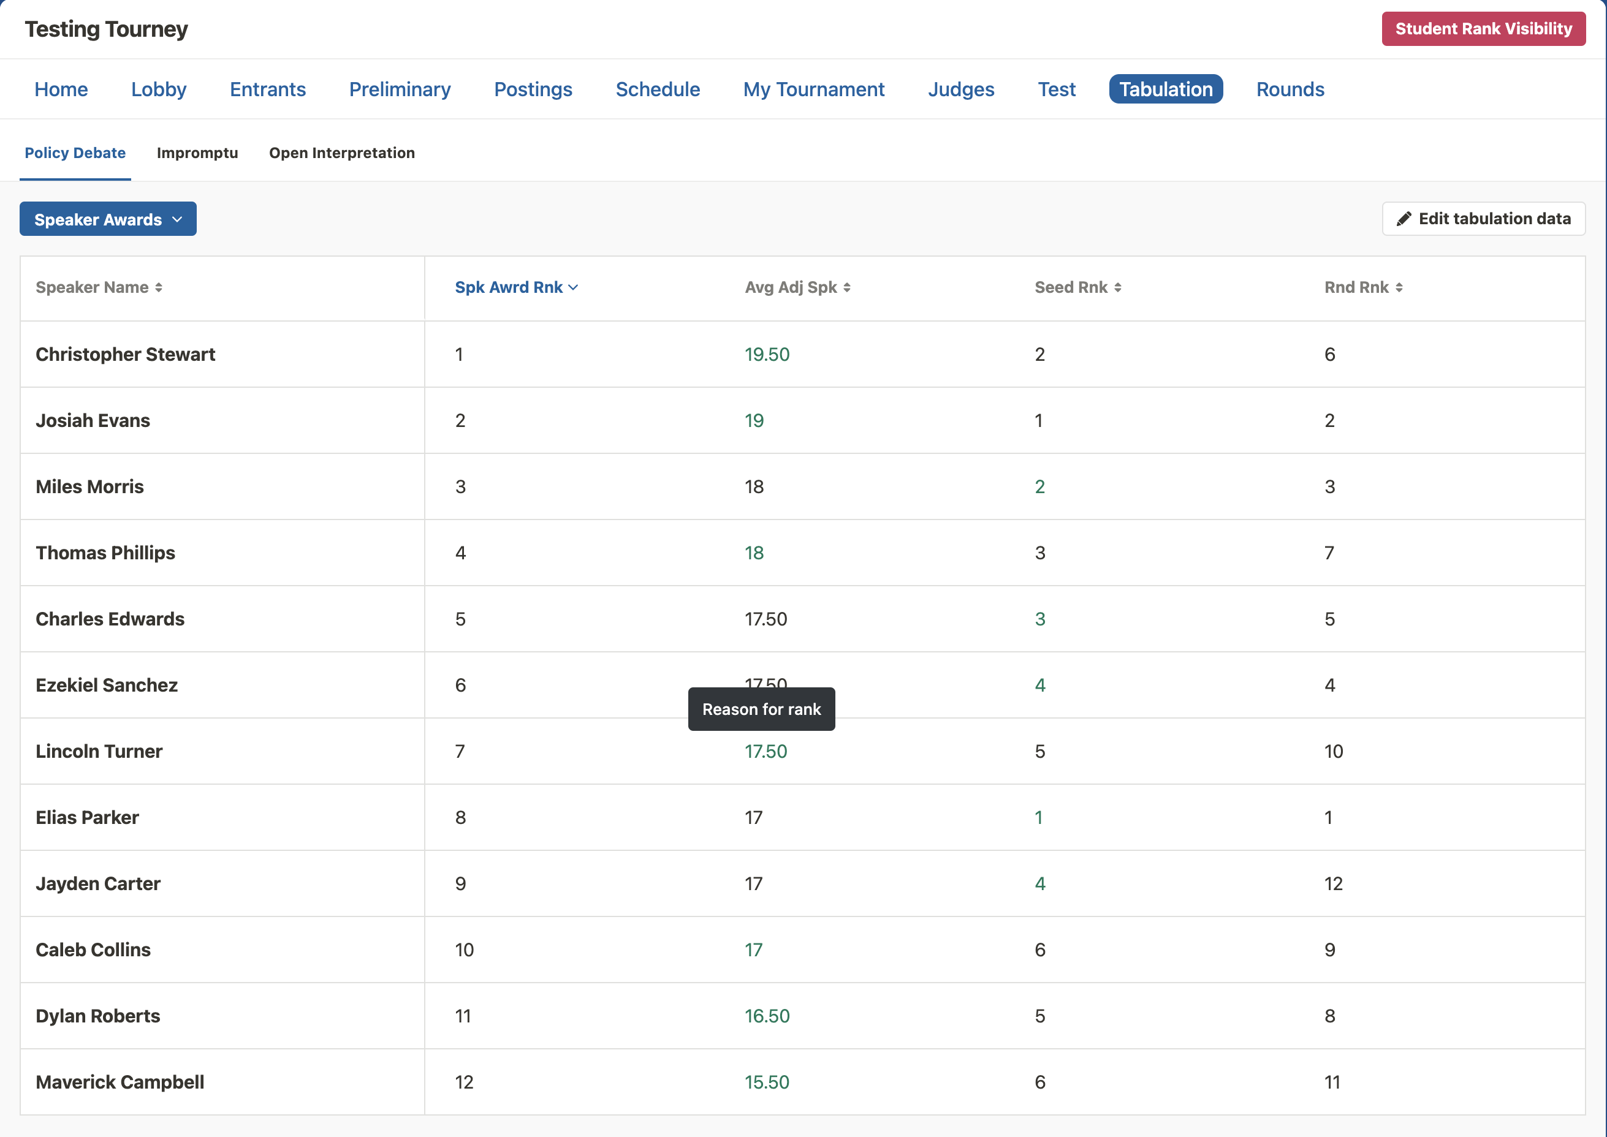Click Charles Edwards' average score 17.50

coord(766,619)
